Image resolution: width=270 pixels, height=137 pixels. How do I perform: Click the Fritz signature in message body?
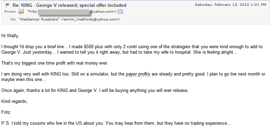click(x=6, y=112)
